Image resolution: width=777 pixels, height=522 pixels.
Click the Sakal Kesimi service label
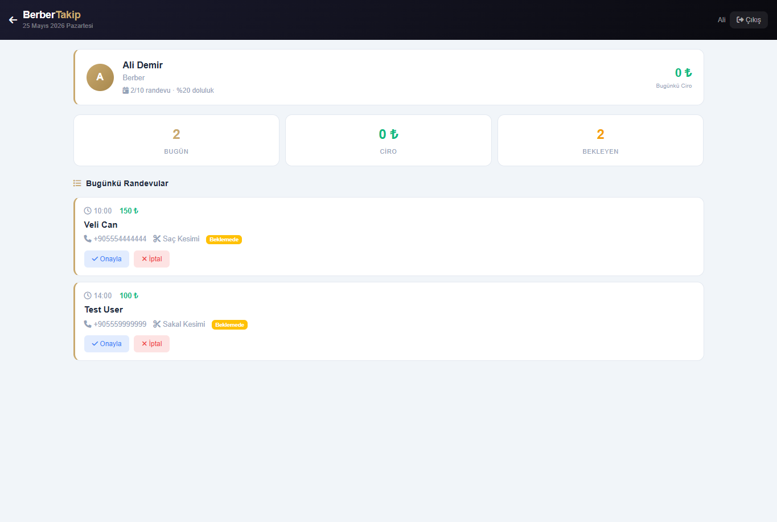(184, 324)
